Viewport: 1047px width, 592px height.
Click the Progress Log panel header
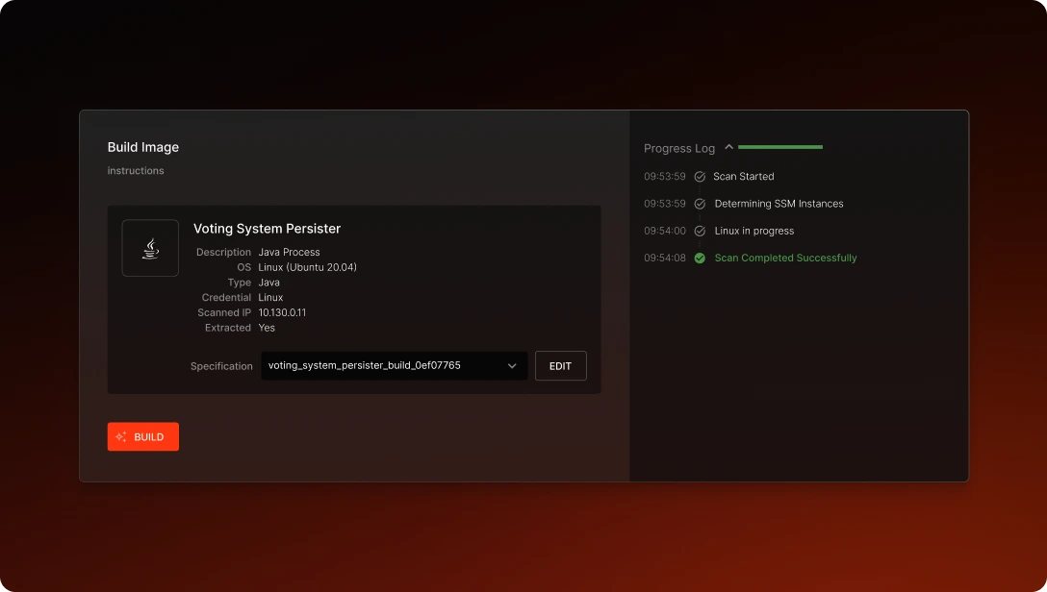click(x=678, y=147)
